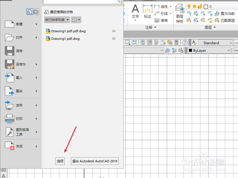
Task: Click the text style A icon
Action: click(194, 43)
